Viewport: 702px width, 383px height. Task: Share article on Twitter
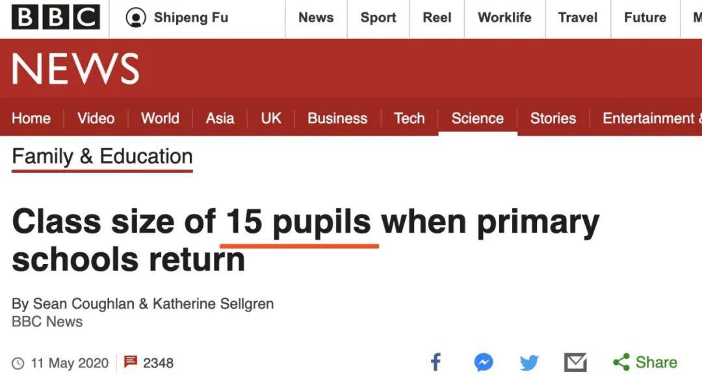[529, 362]
